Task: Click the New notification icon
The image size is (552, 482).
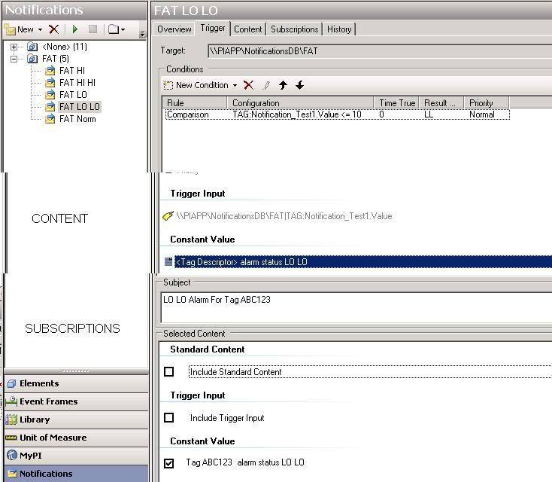Action: pyautogui.click(x=11, y=29)
